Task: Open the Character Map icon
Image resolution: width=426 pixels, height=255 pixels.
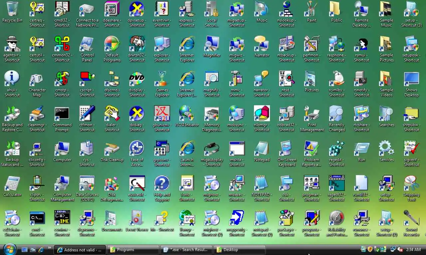Action: point(37,79)
